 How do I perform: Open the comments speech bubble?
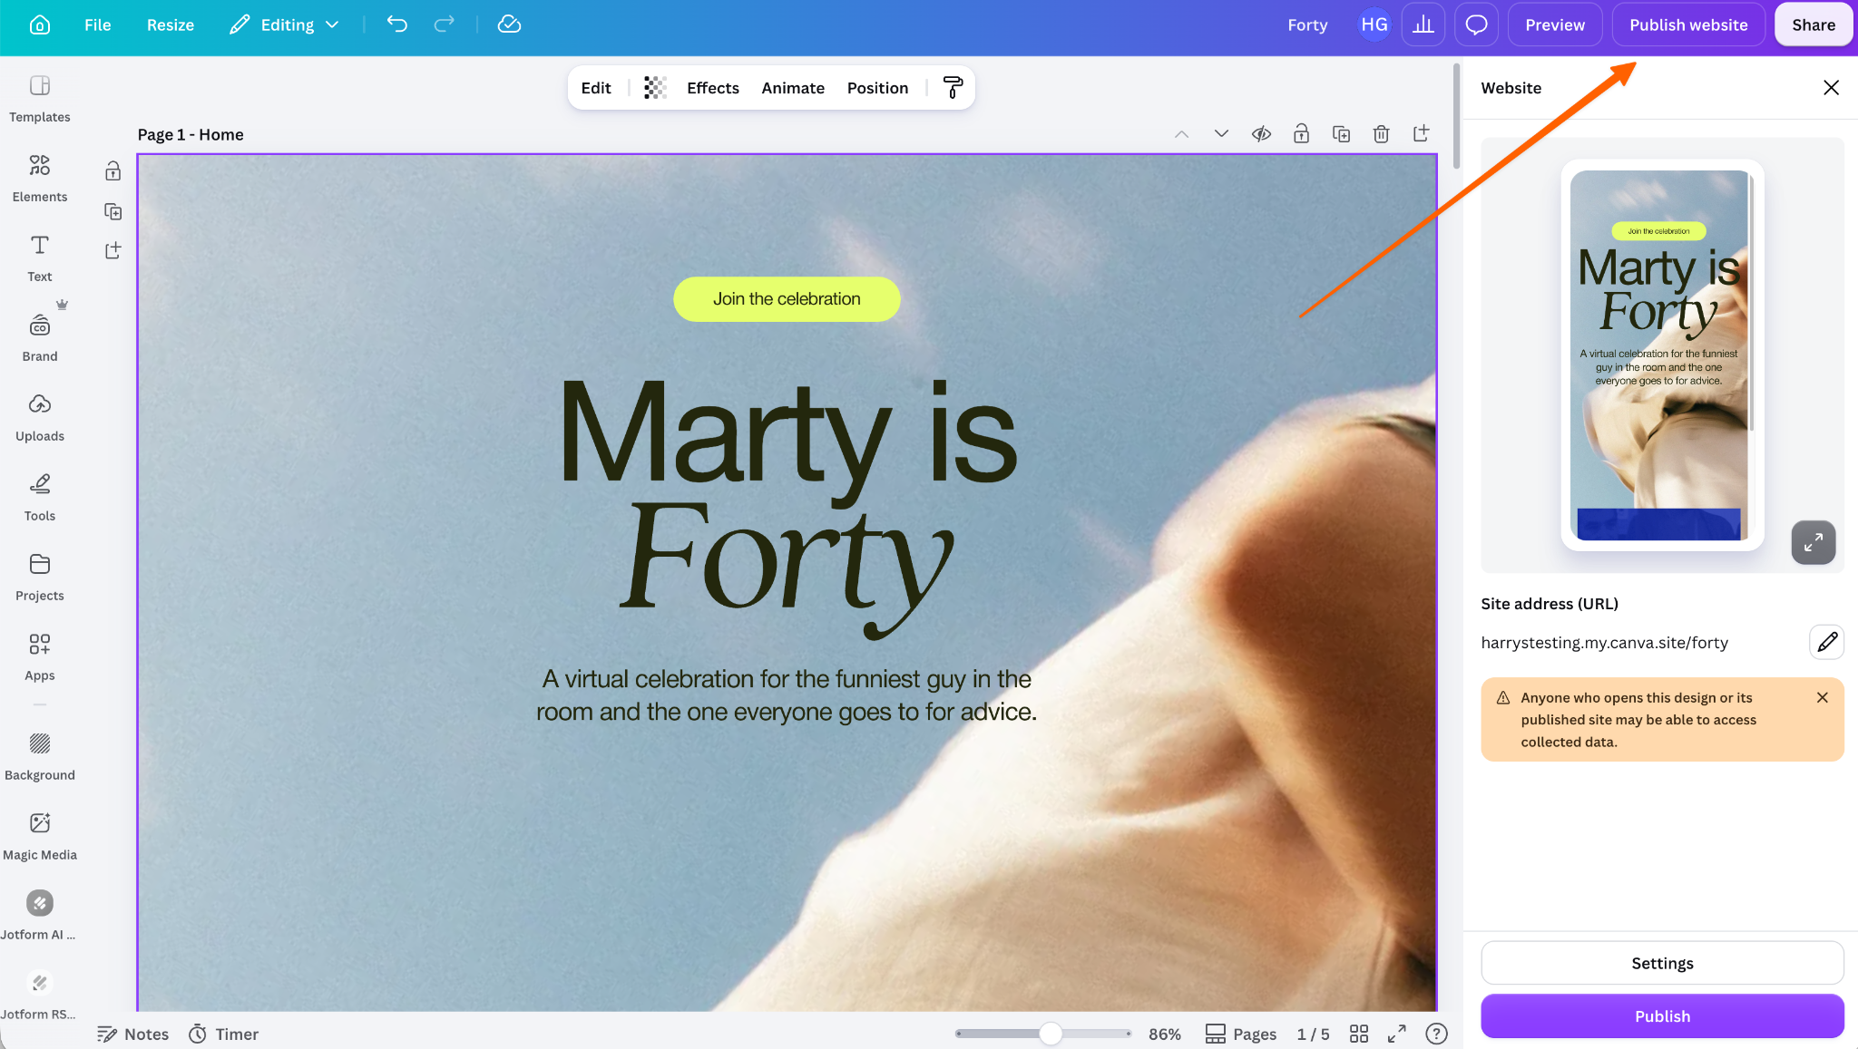[x=1476, y=24]
